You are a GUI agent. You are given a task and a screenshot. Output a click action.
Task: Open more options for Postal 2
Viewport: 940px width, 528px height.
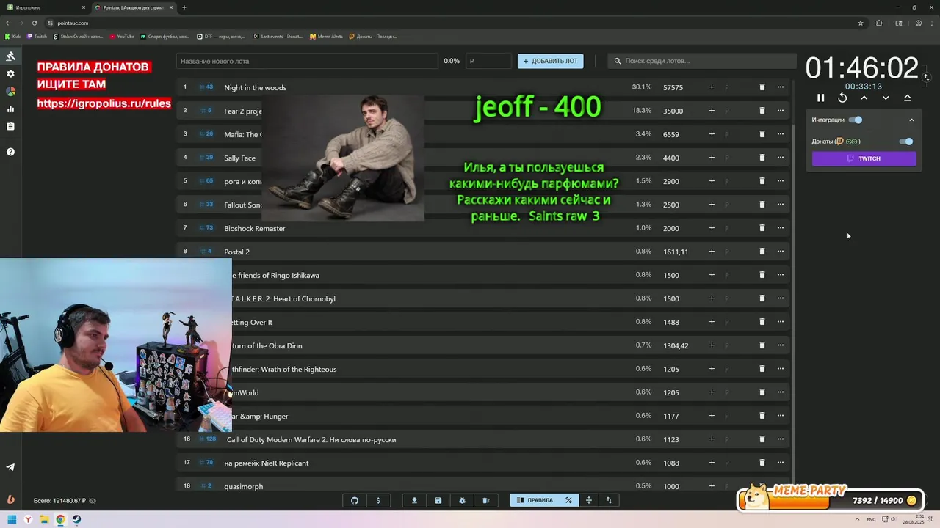click(x=781, y=252)
